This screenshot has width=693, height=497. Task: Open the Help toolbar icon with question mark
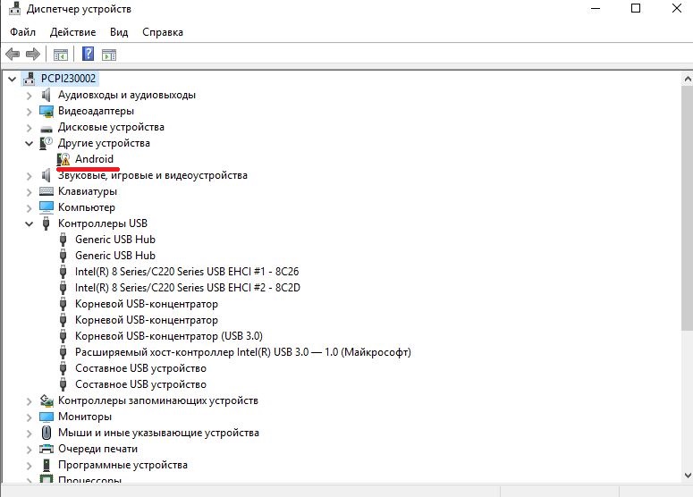coord(88,54)
